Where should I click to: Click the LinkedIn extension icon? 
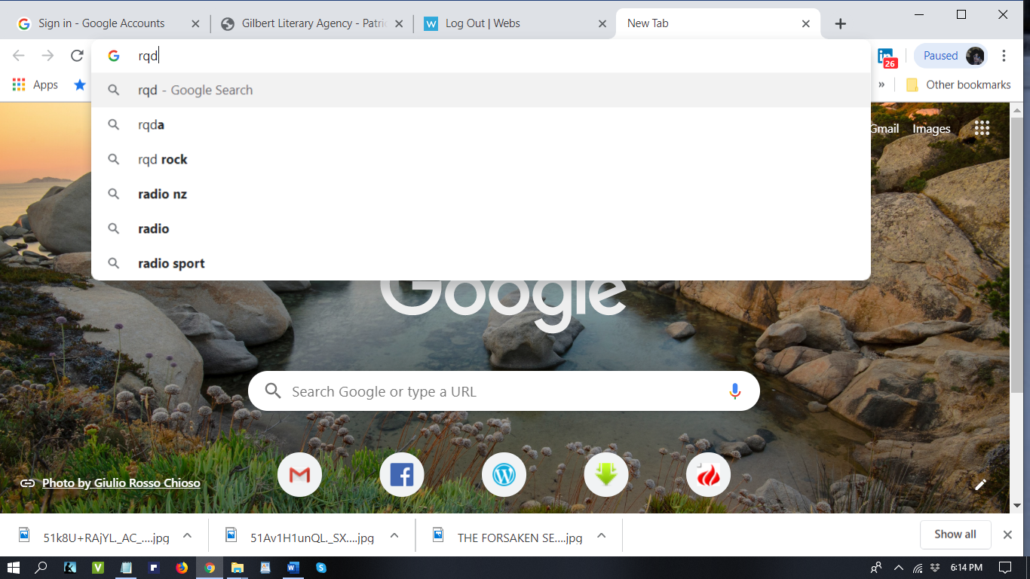[x=886, y=57]
